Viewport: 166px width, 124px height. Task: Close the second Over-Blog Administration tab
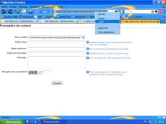(x=78, y=21)
